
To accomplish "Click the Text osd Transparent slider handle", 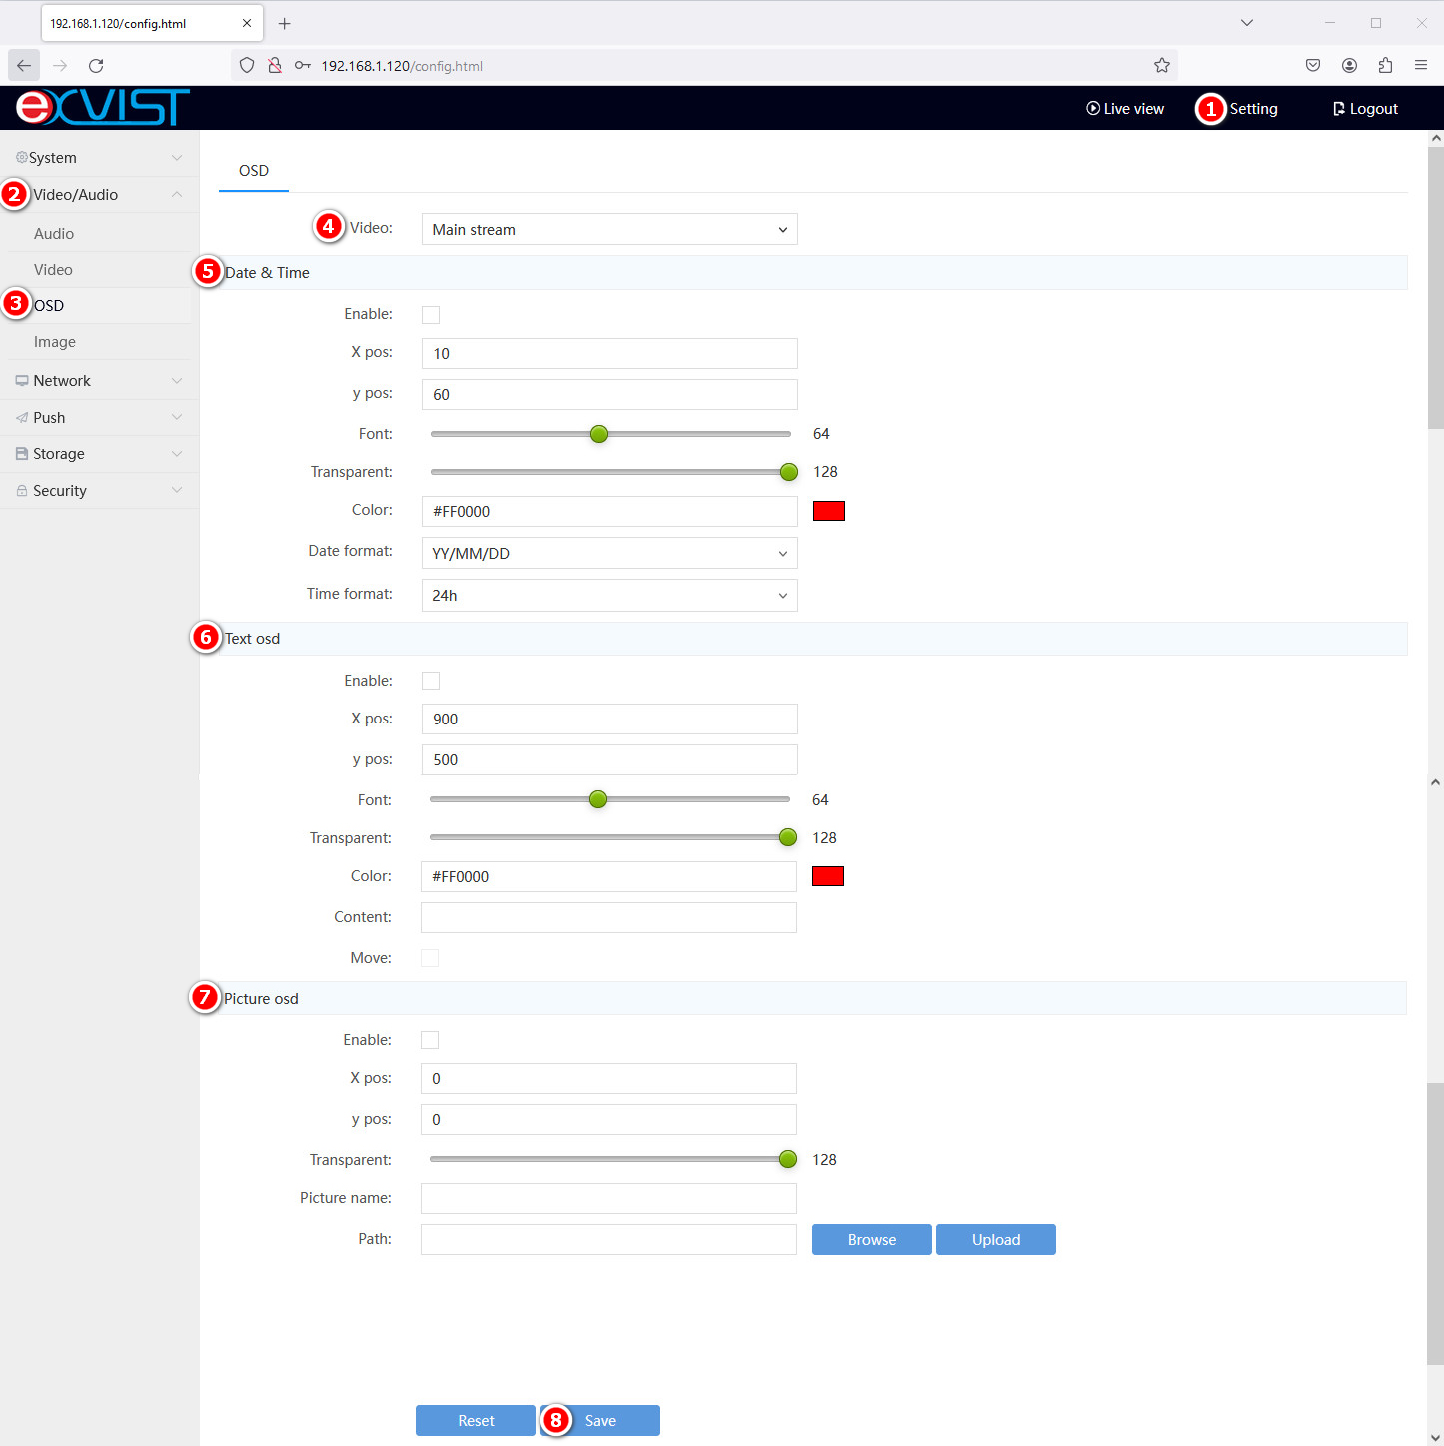I will [788, 837].
